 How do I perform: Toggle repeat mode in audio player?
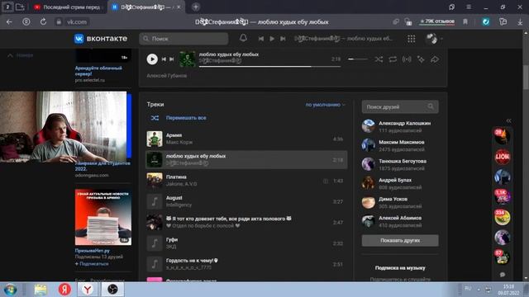tap(393, 59)
